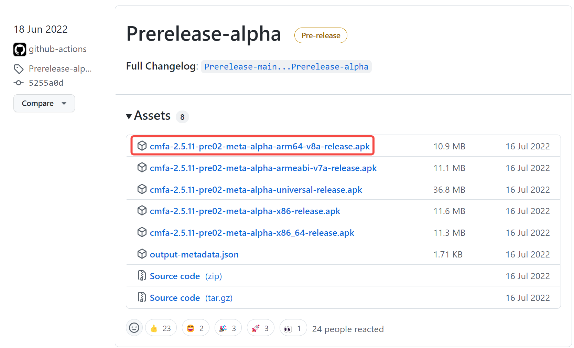Click the package icon beside arm64-v8a apk
Image resolution: width=574 pixels, height=348 pixels.
142,146
